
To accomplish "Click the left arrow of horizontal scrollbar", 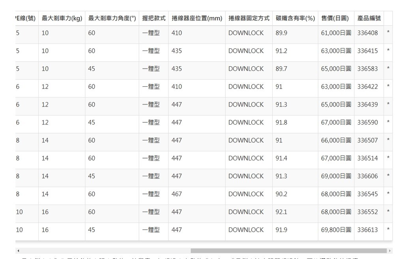I will (17, 251).
